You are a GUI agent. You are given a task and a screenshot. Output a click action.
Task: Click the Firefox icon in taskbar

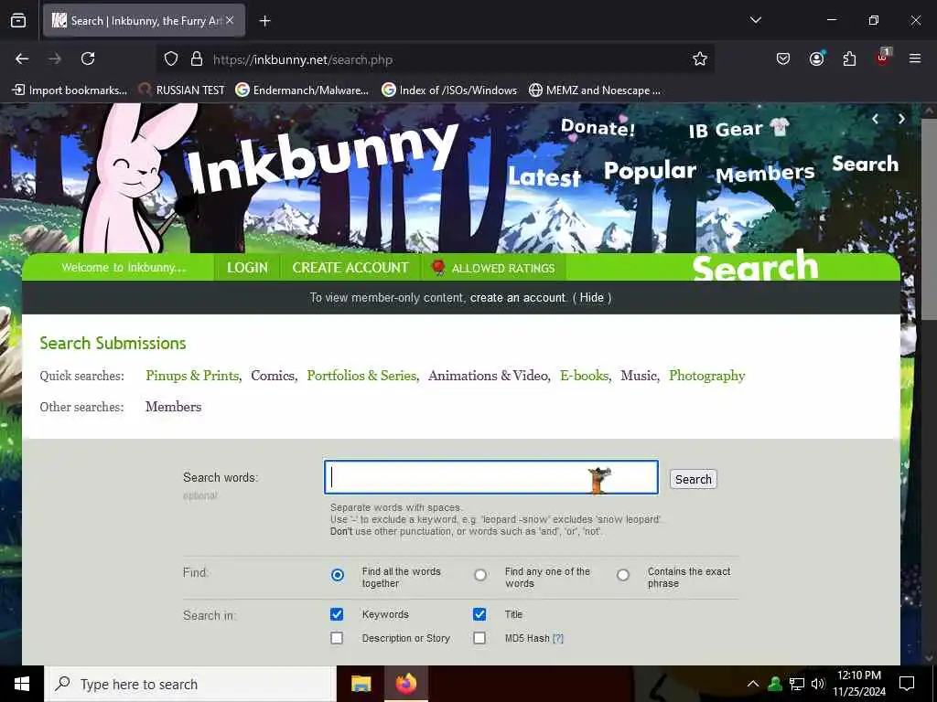coord(405,684)
